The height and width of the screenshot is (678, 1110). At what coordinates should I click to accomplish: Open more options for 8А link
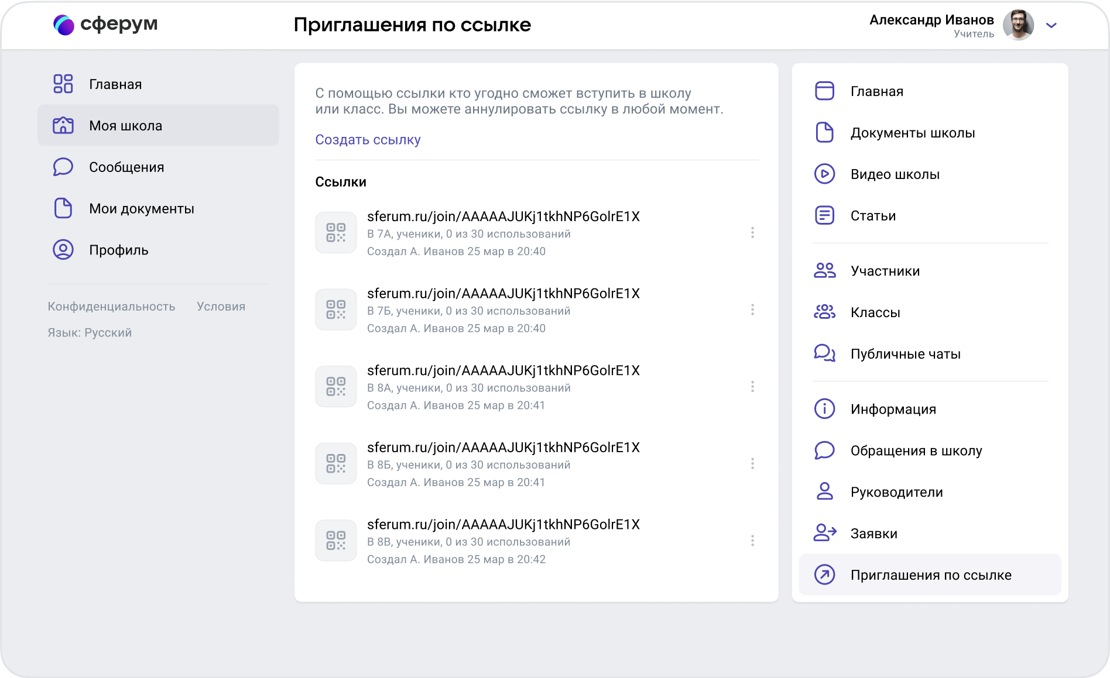point(752,387)
